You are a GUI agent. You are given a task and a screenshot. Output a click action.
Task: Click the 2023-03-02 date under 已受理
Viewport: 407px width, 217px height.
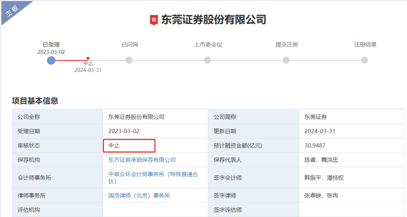(x=51, y=52)
